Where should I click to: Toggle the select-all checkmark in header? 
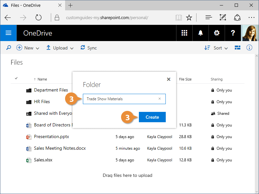coord(16,78)
